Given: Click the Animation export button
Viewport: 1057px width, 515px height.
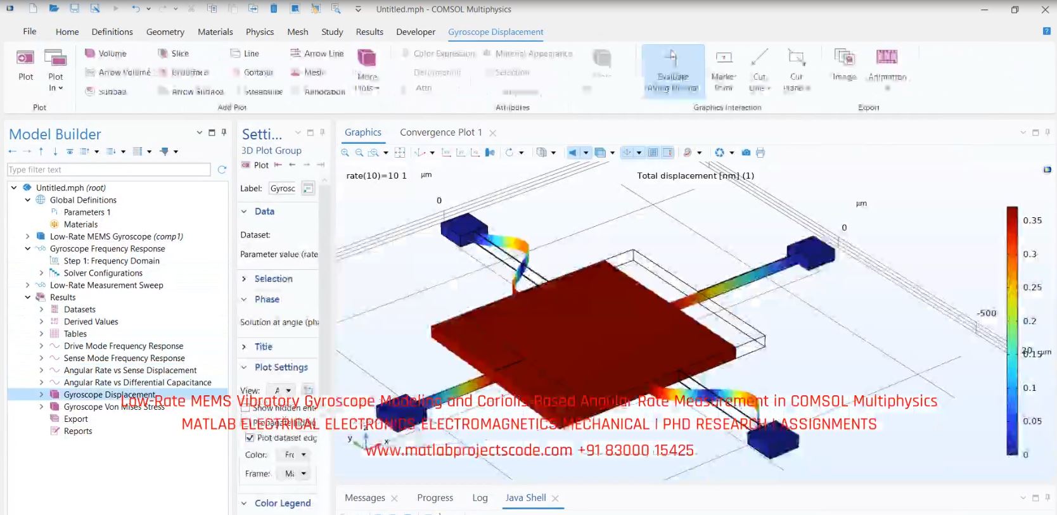Looking at the screenshot, I should point(887,68).
